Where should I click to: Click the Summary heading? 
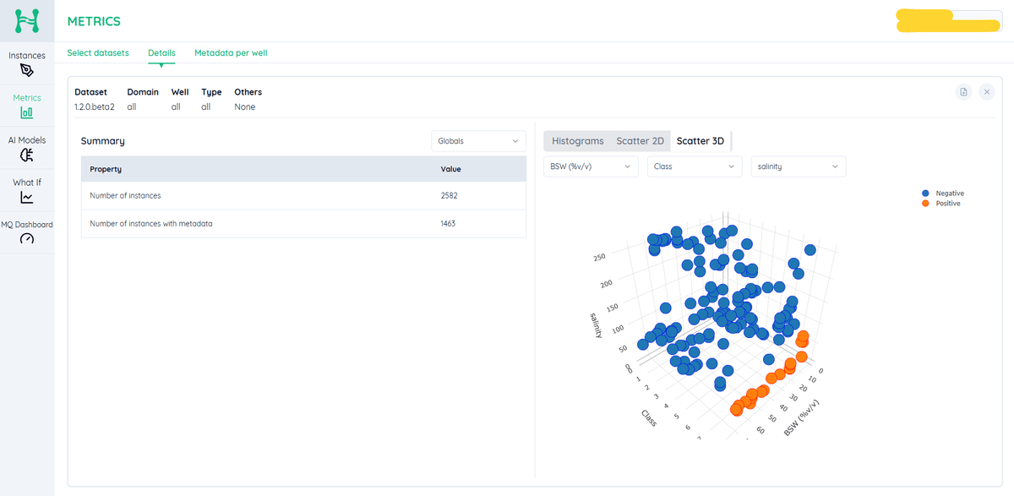(103, 141)
